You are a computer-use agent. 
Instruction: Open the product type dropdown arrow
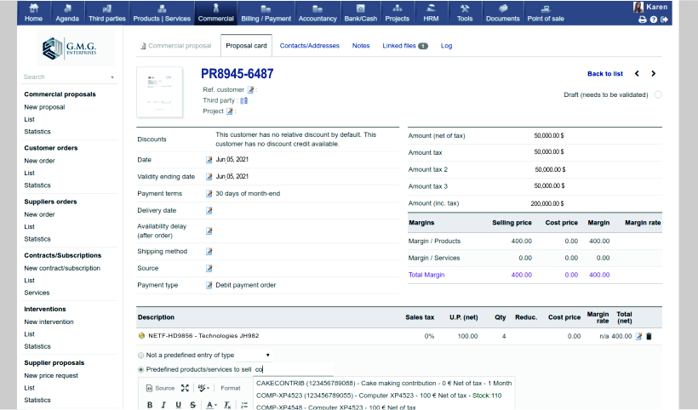click(267, 354)
